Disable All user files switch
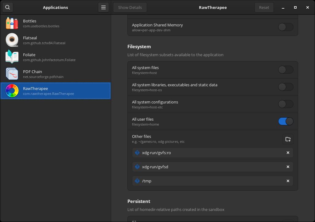 (x=286, y=121)
